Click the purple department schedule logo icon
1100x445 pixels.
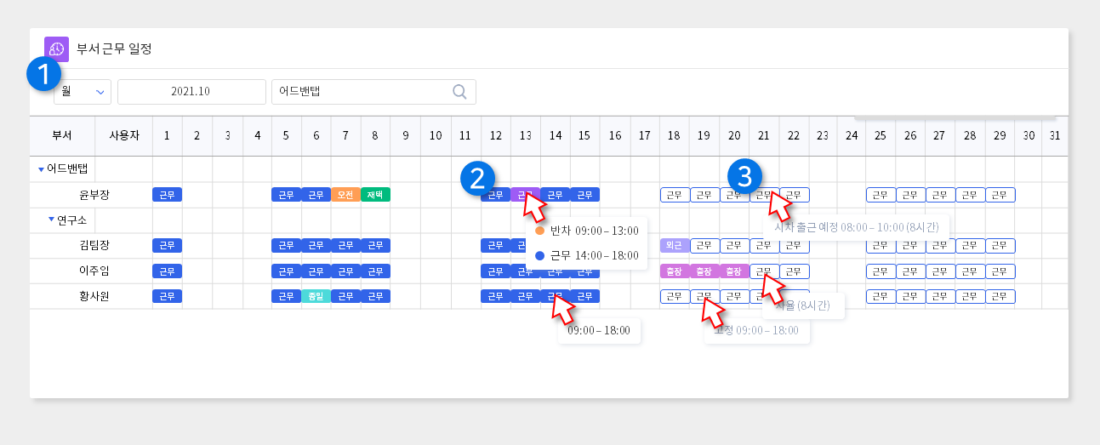pyautogui.click(x=56, y=48)
